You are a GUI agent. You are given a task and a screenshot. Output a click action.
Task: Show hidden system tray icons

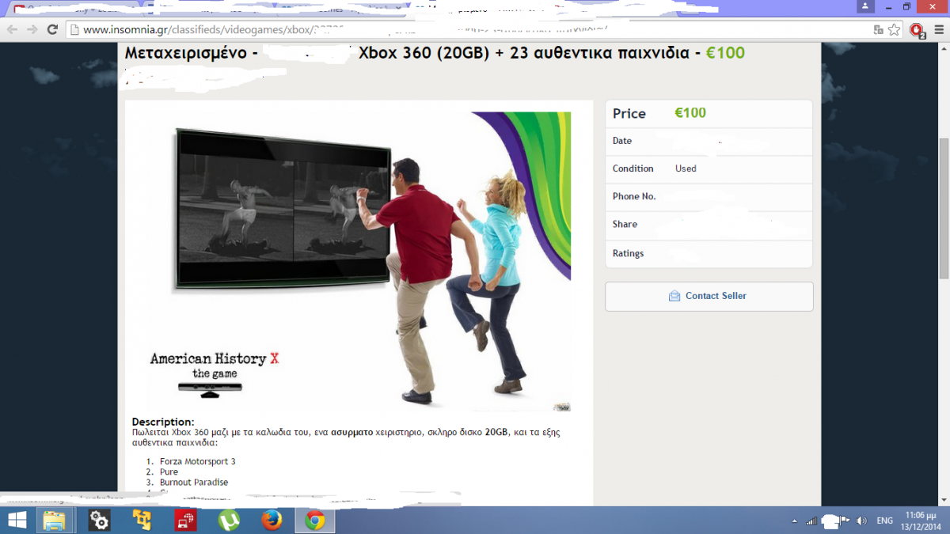tap(794, 521)
